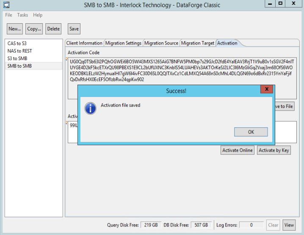The width and height of the screenshot is (304, 235).
Task: Click the Activate by Key button
Action: [x=274, y=150]
